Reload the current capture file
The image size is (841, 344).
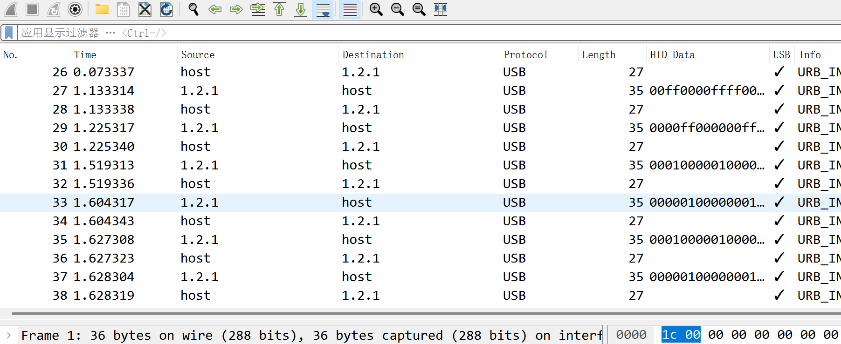coord(166,9)
